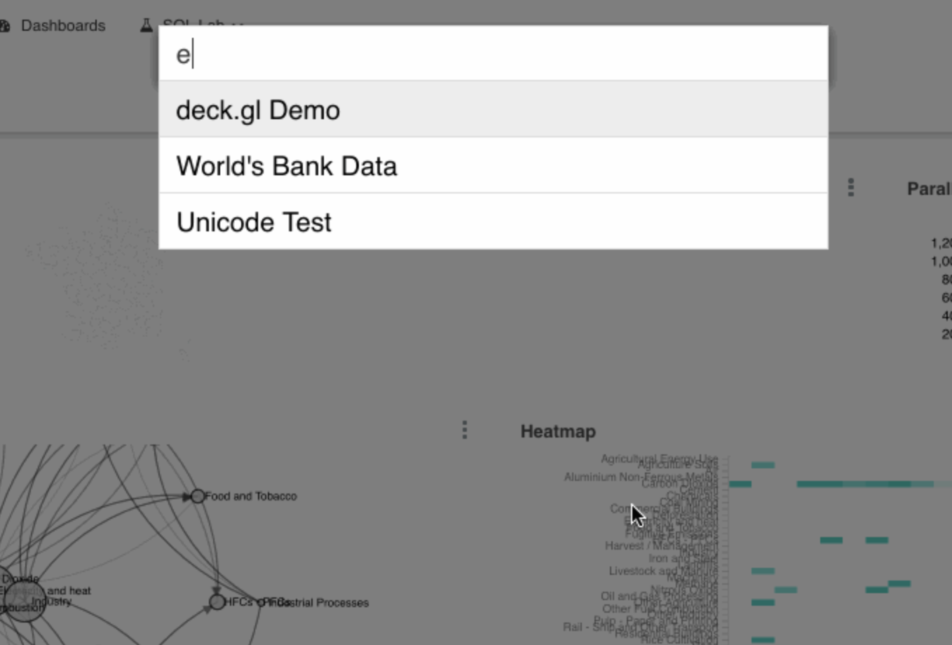Select a teal cell in the Heatmap
Image resolution: width=952 pixels, height=645 pixels.
point(763,464)
